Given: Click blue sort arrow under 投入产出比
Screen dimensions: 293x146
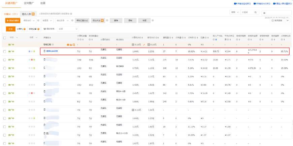Looking at the screenshot, I should pyautogui.click(x=216, y=39).
